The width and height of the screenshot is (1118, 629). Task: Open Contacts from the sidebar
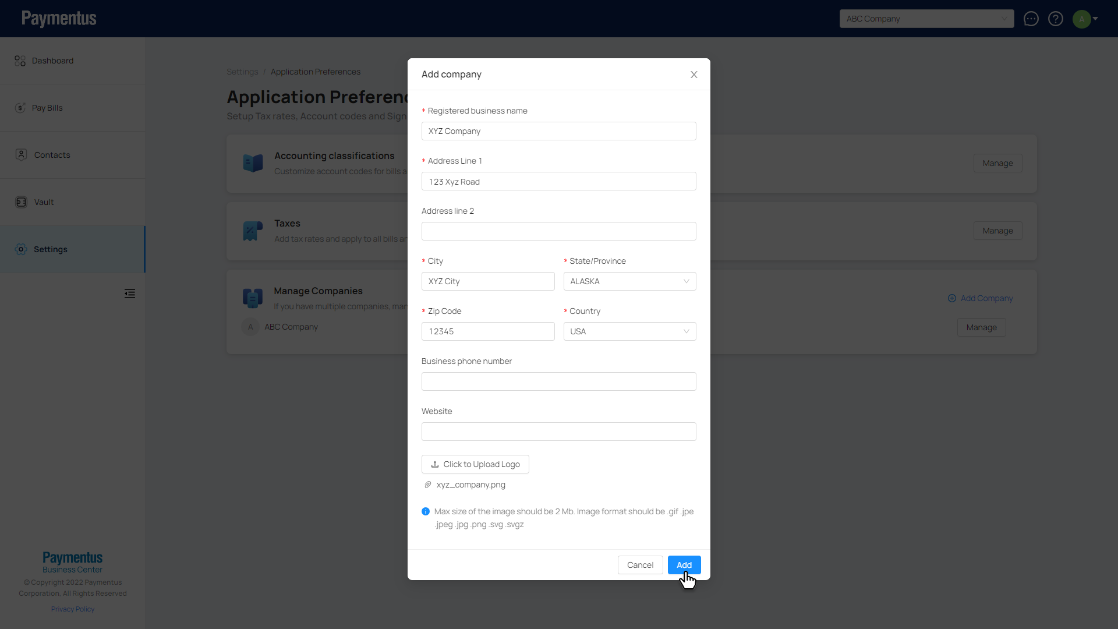click(x=52, y=155)
